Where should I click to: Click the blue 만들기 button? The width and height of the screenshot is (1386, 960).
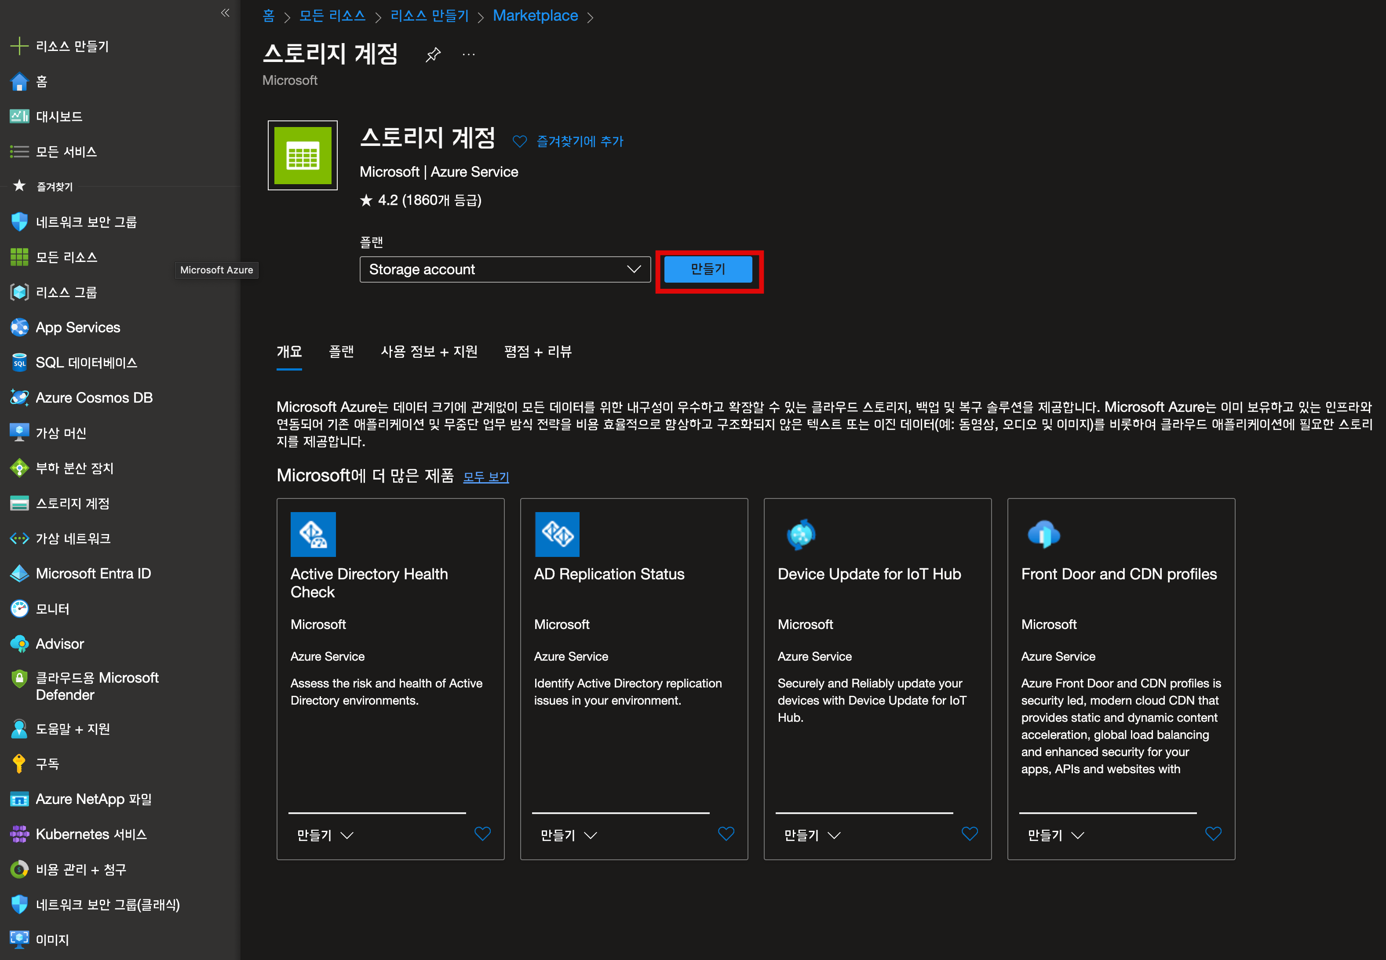tap(708, 269)
